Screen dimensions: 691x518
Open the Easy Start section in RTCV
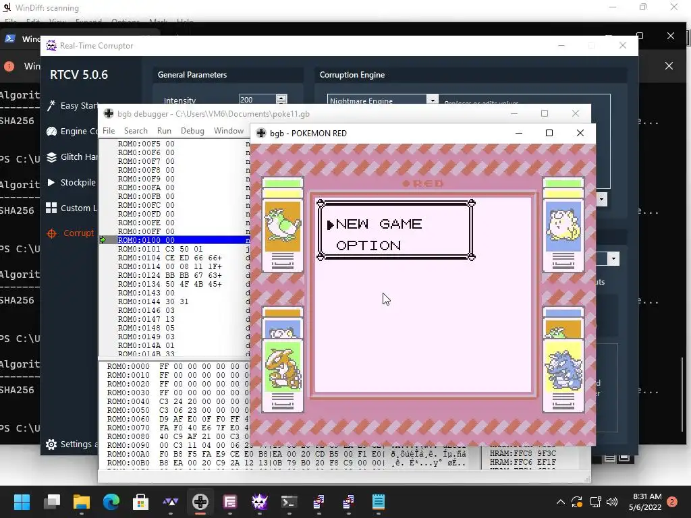point(73,106)
